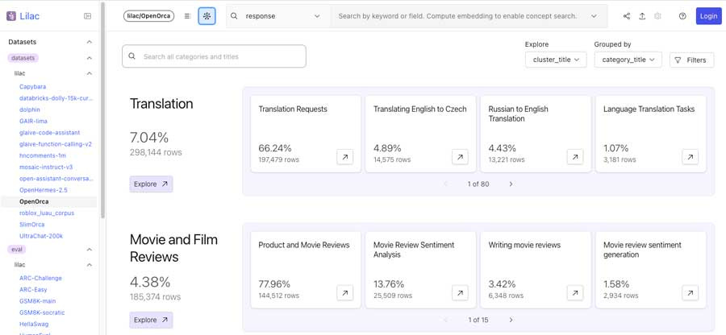This screenshot has width=726, height=335.
Task: Expand the keyword search box dropdown arrow
Action: tap(594, 16)
